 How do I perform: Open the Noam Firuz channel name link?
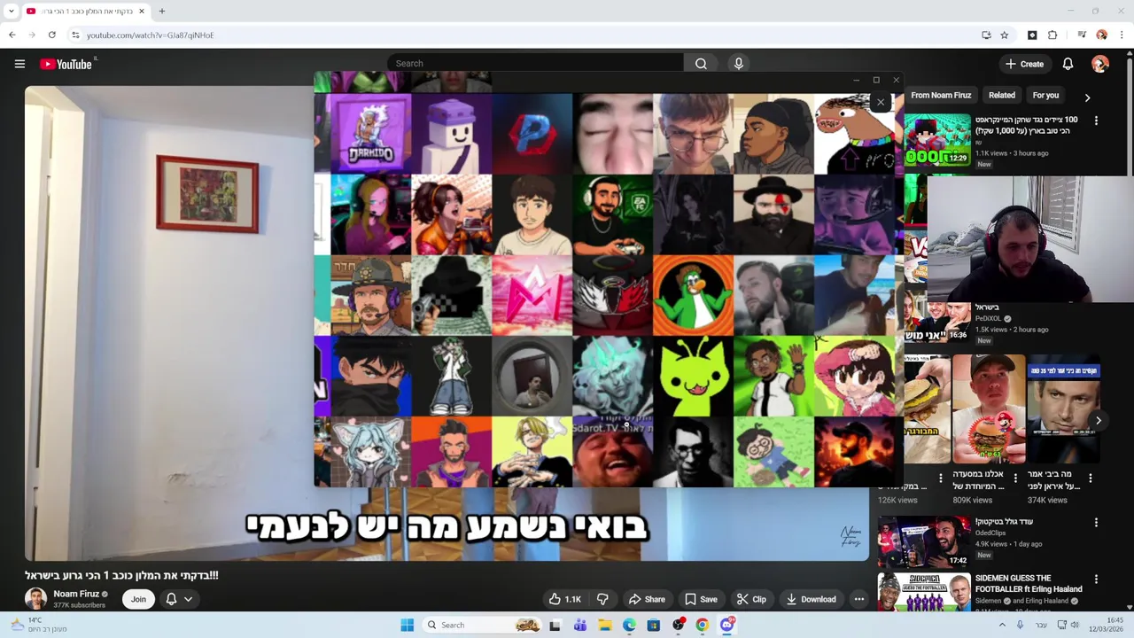(x=76, y=594)
